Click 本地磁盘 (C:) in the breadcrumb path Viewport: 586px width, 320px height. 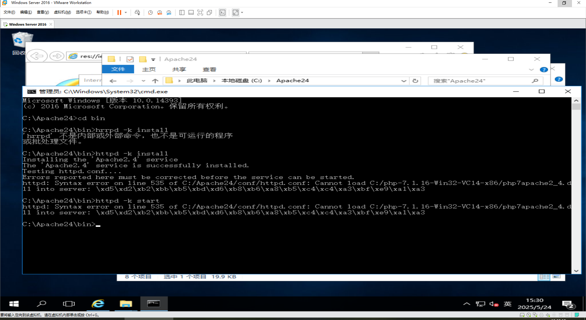[x=242, y=81]
